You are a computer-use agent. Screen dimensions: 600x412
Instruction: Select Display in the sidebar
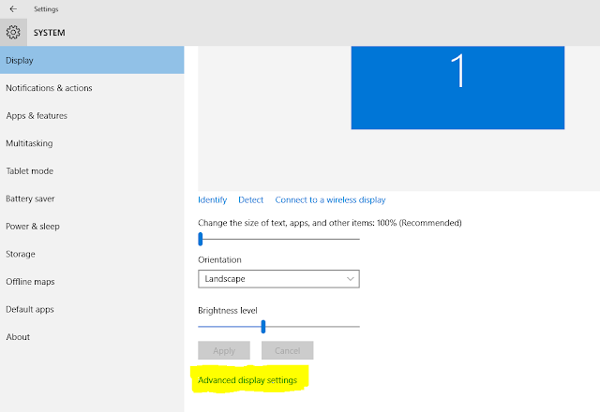point(92,60)
